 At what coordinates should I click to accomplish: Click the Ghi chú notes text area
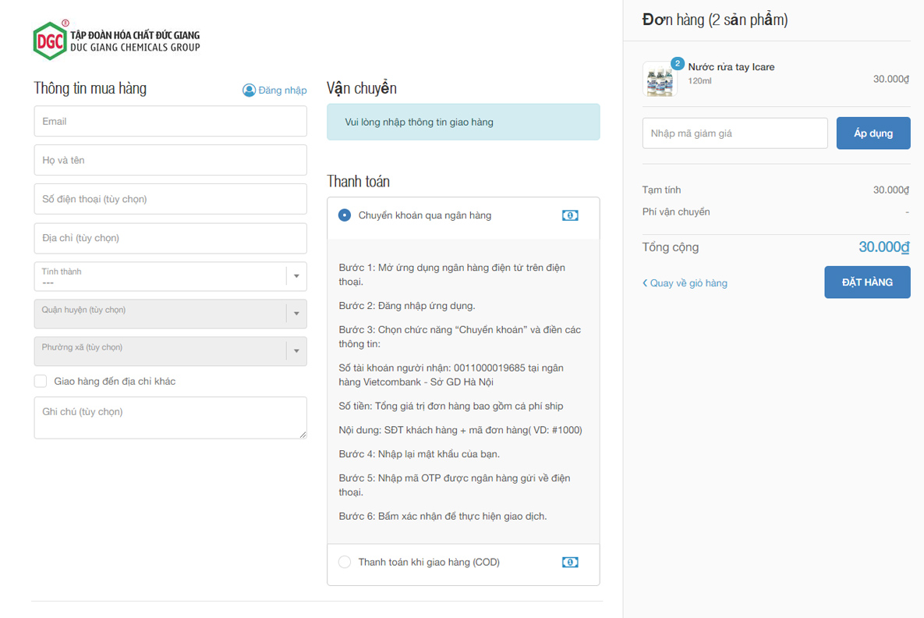tap(170, 417)
